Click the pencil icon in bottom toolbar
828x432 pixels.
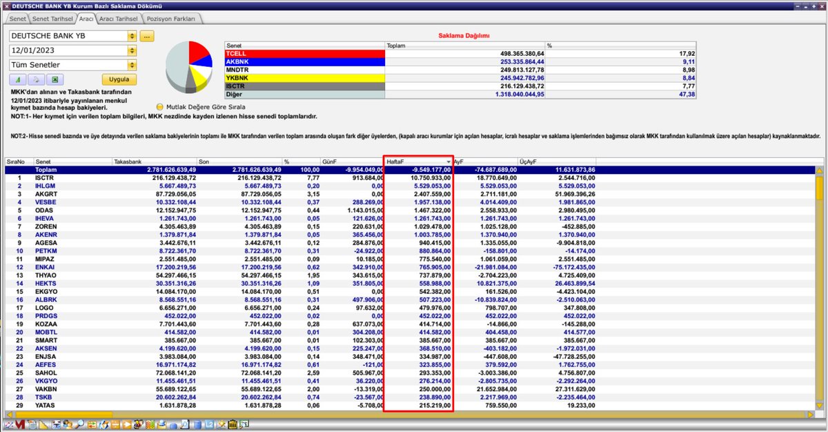coord(8,424)
